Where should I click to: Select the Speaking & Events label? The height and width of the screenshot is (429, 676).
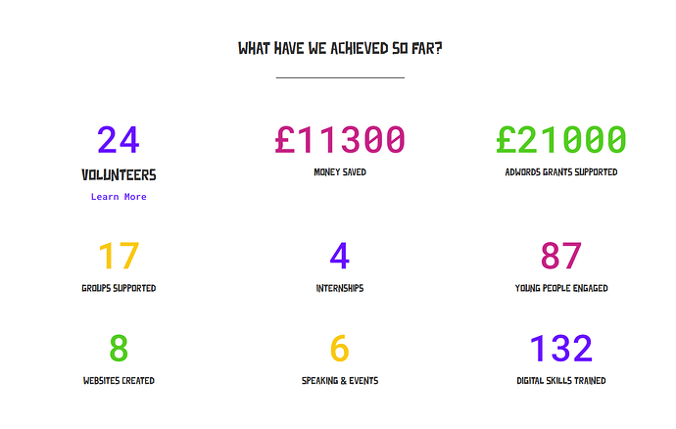[340, 381]
